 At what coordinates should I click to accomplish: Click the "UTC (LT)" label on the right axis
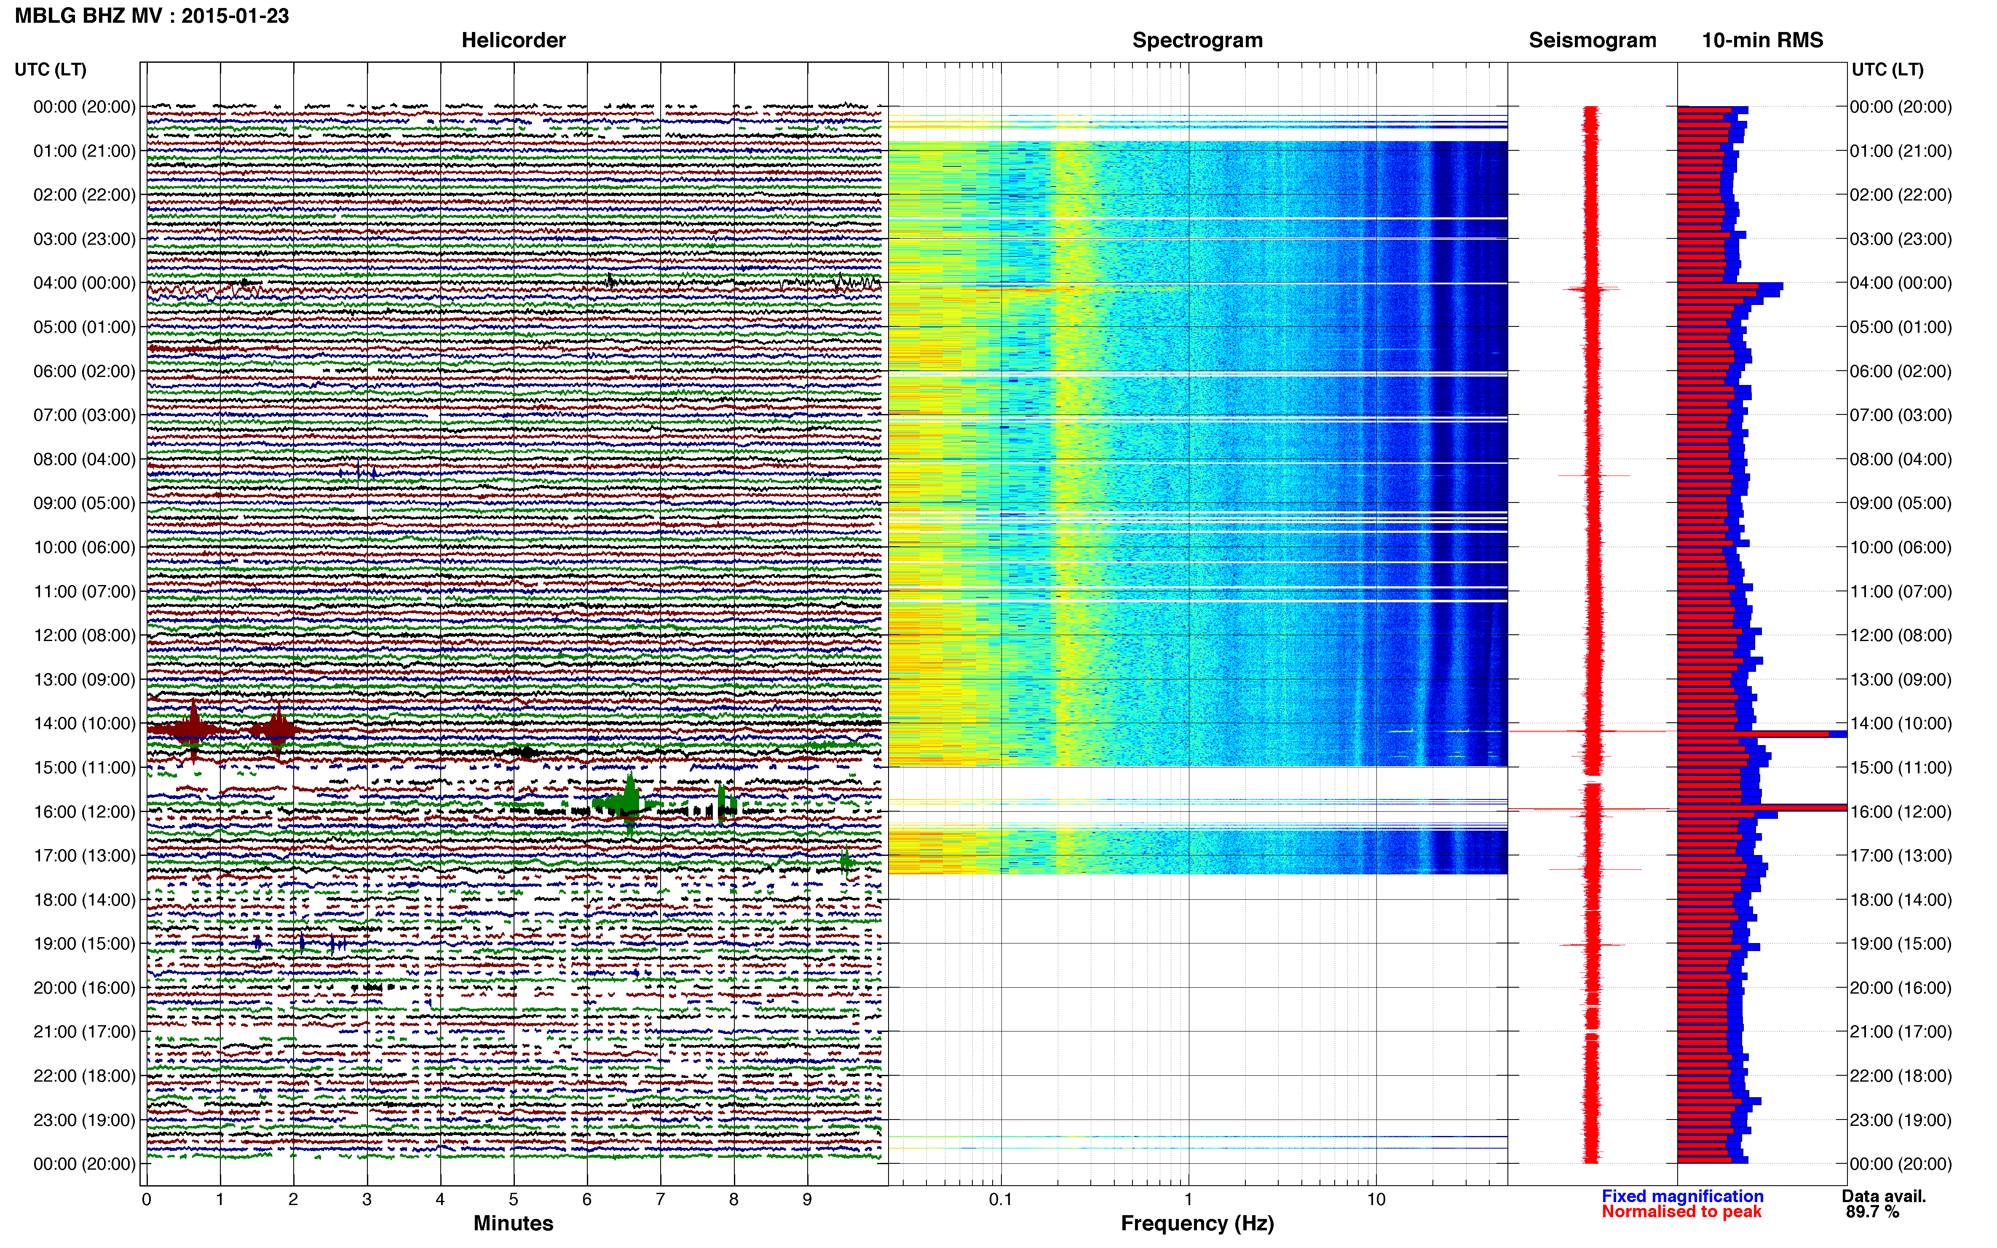[x=1887, y=69]
